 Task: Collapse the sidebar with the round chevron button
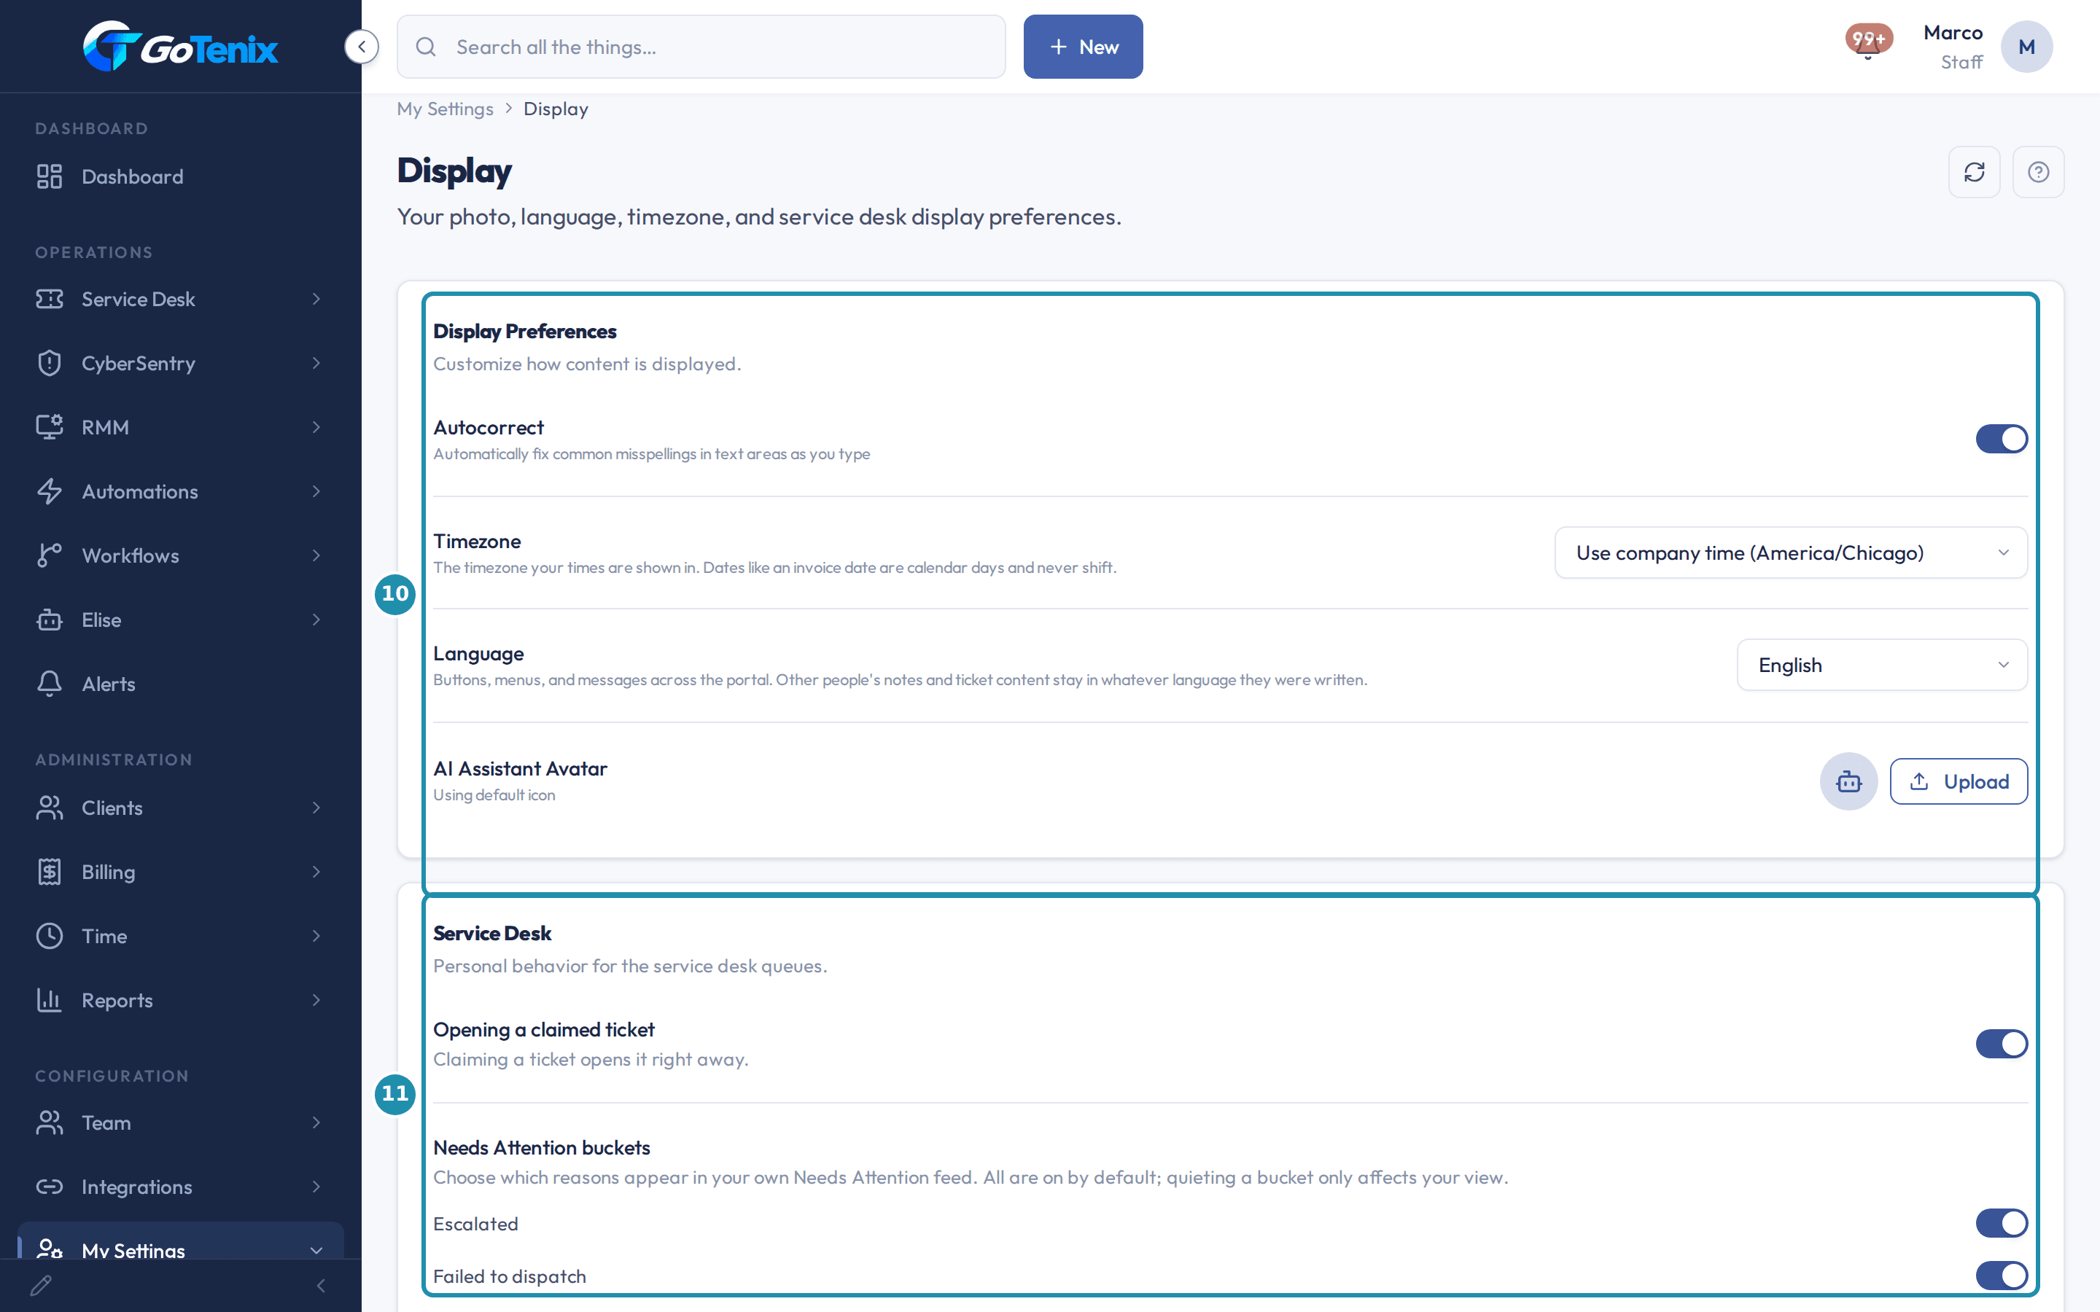coord(361,47)
